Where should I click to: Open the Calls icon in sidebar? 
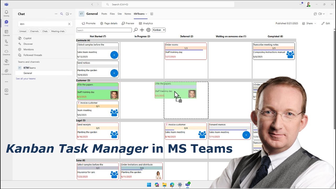(x=6, y=43)
